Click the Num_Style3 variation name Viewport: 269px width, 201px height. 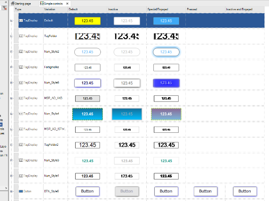point(52,160)
